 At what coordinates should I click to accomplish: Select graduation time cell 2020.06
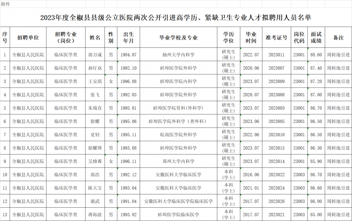pos(251,68)
